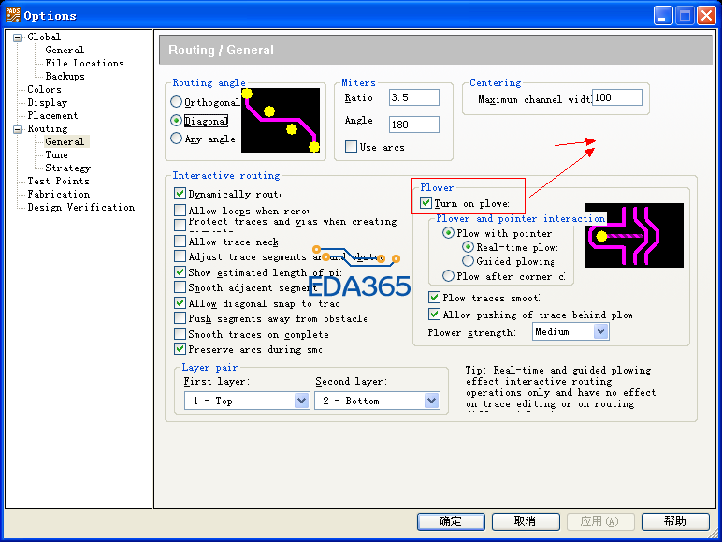Screen dimensions: 722x542
Task: Click the plower preview image
Action: point(634,236)
